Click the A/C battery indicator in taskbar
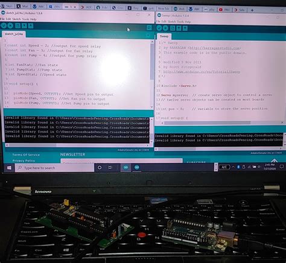Screen dimensions: 286x263 [x=224, y=167]
